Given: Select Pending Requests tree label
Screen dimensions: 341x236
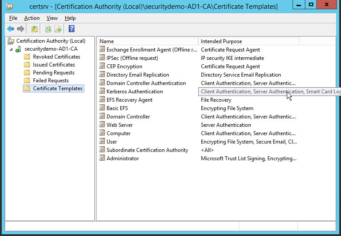Looking at the screenshot, I should 53,73.
